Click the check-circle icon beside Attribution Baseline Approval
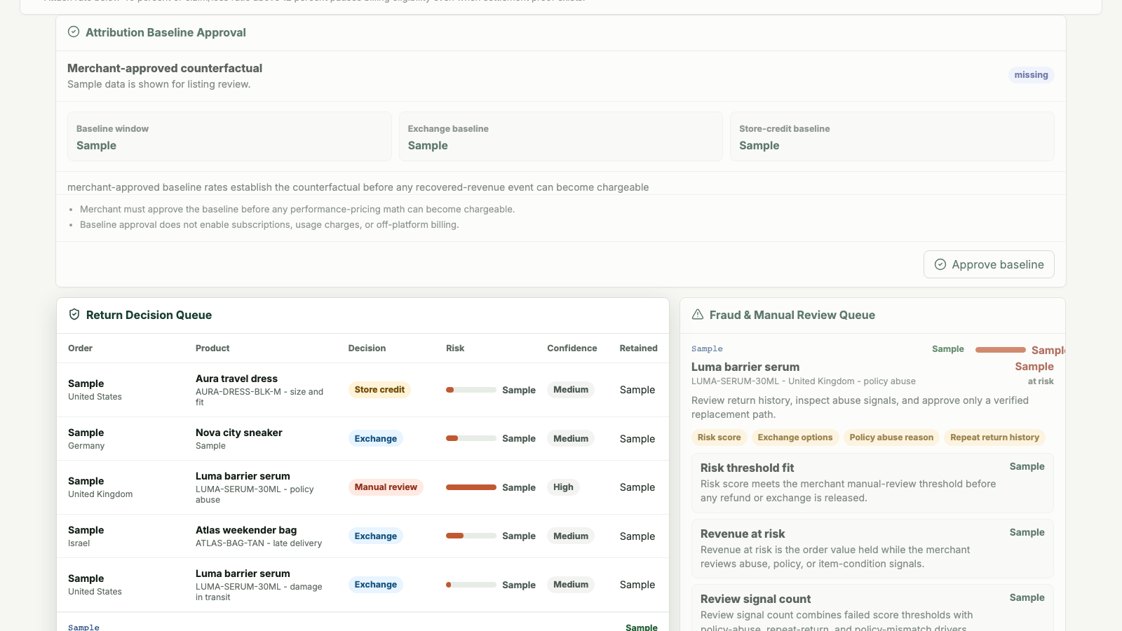Image resolution: width=1122 pixels, height=631 pixels. [74, 32]
